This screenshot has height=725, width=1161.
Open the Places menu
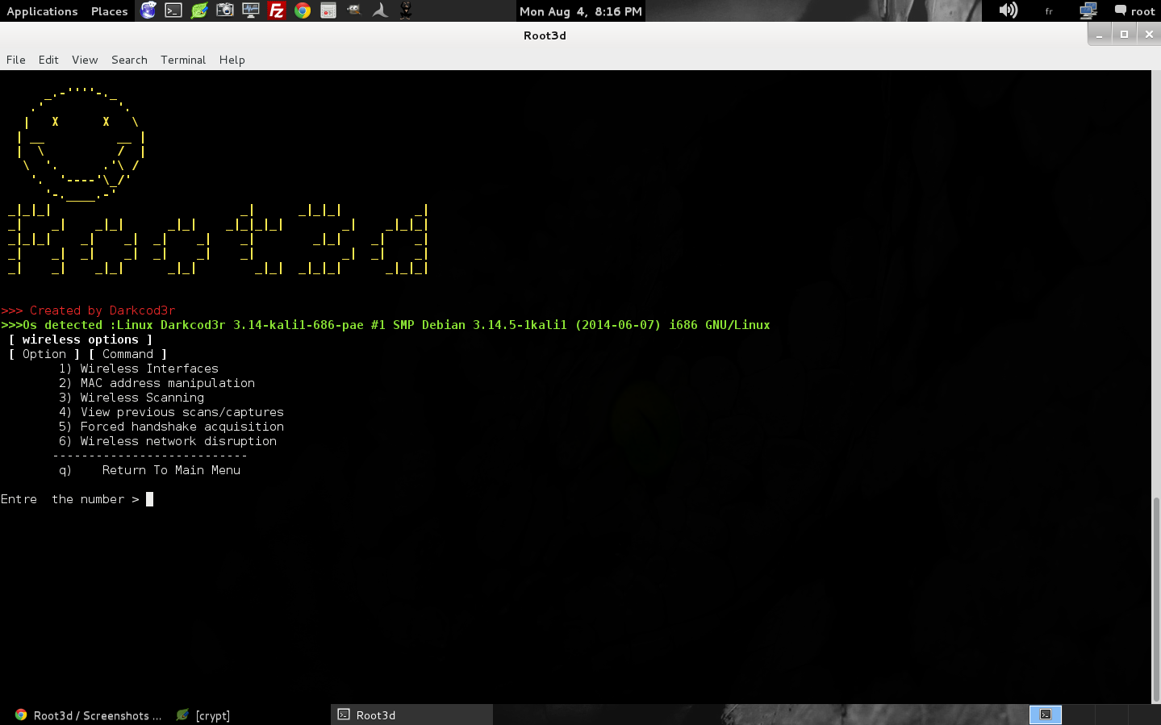(110, 11)
